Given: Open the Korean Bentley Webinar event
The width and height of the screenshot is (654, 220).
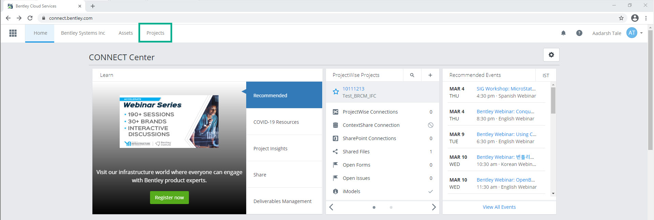Looking at the screenshot, I should pyautogui.click(x=505, y=157).
